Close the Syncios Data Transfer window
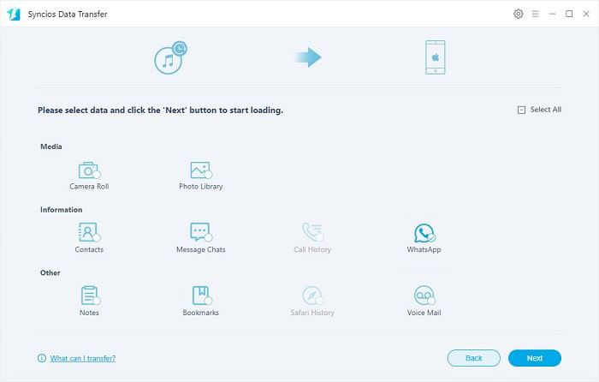The height and width of the screenshot is (382, 599). tap(586, 14)
